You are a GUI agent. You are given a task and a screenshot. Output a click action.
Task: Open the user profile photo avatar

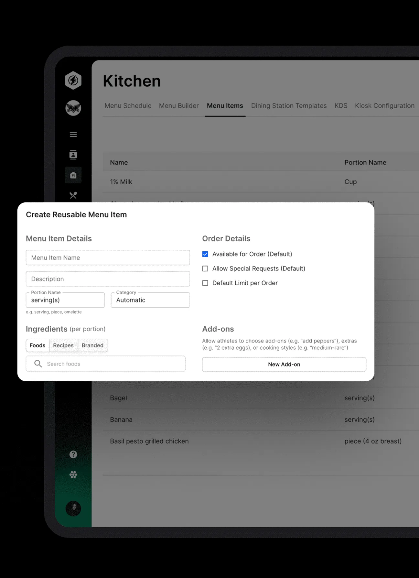point(73,508)
